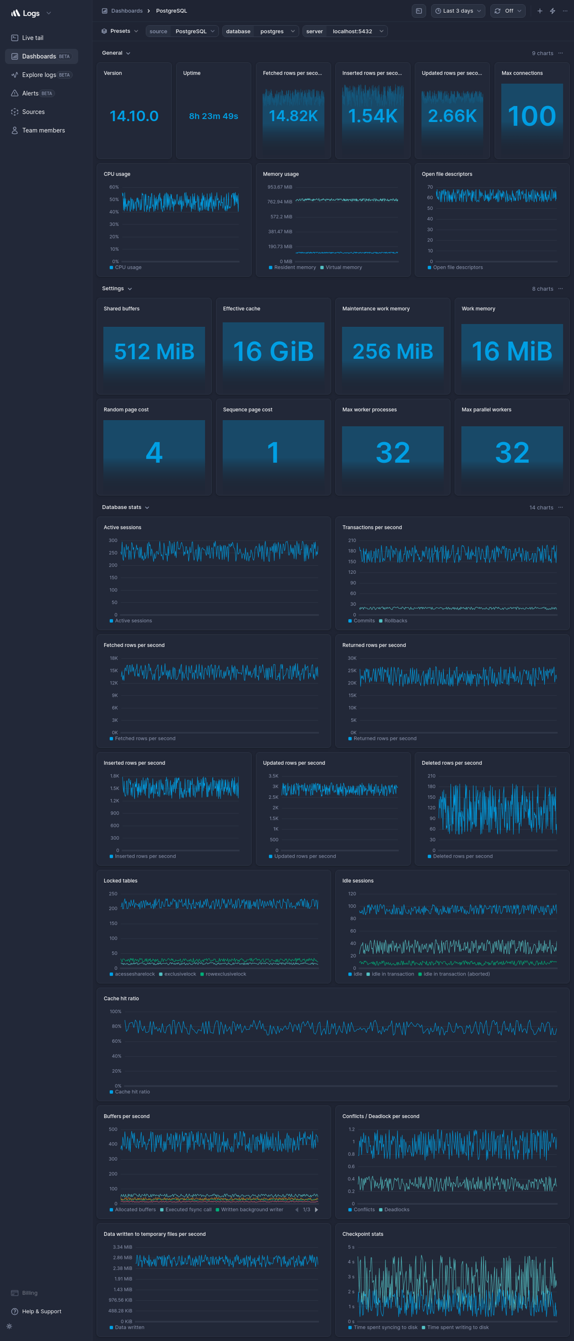Click the Version 14.10.0 card

point(134,111)
